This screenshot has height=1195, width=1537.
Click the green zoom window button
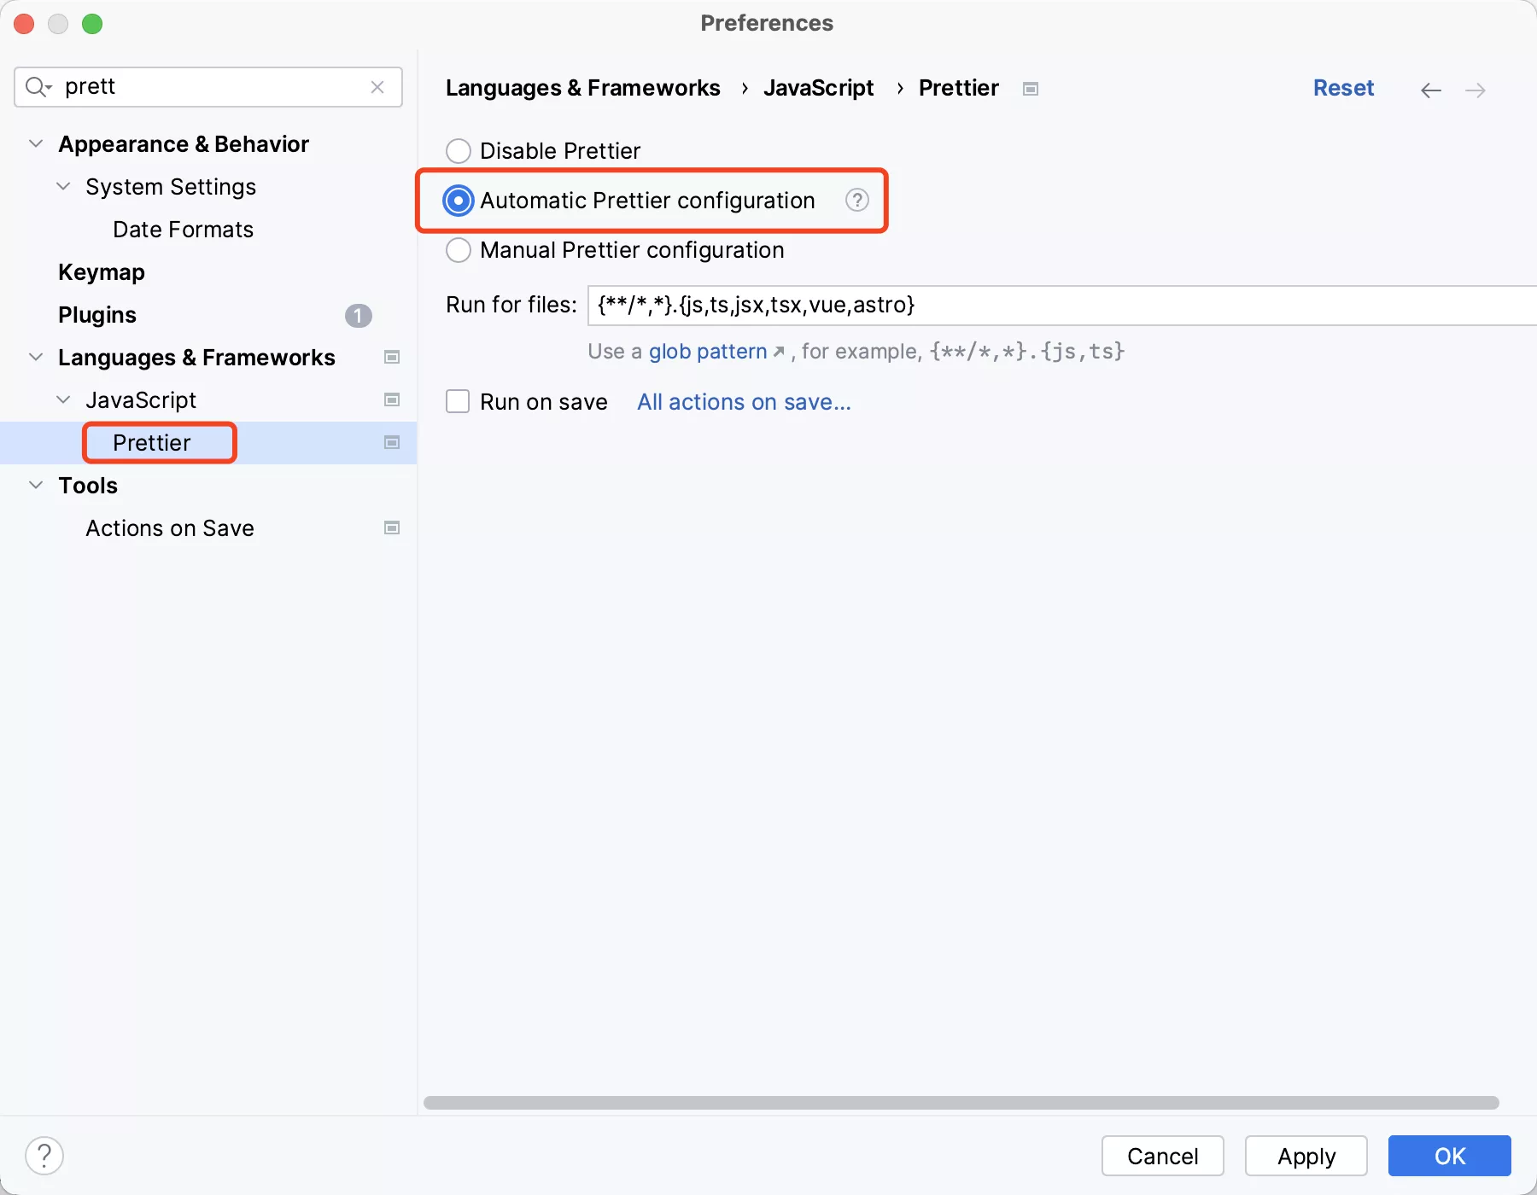pyautogui.click(x=92, y=24)
